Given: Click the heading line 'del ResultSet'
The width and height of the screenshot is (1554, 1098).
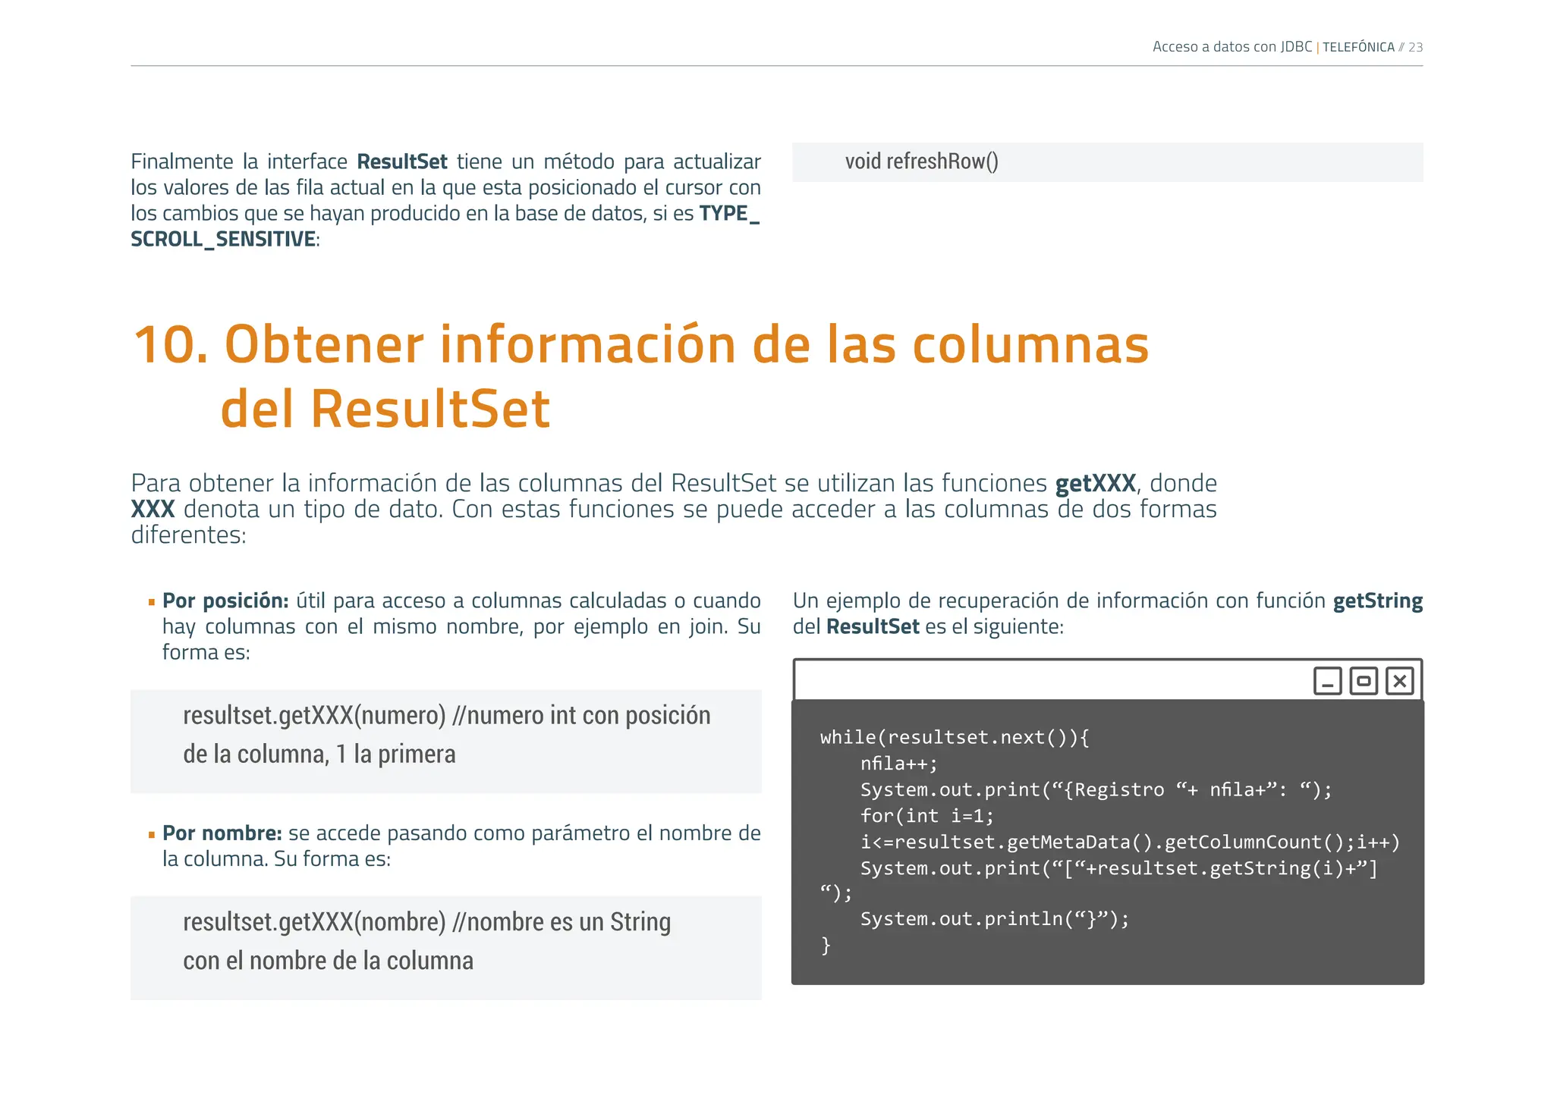Looking at the screenshot, I should pyautogui.click(x=385, y=409).
